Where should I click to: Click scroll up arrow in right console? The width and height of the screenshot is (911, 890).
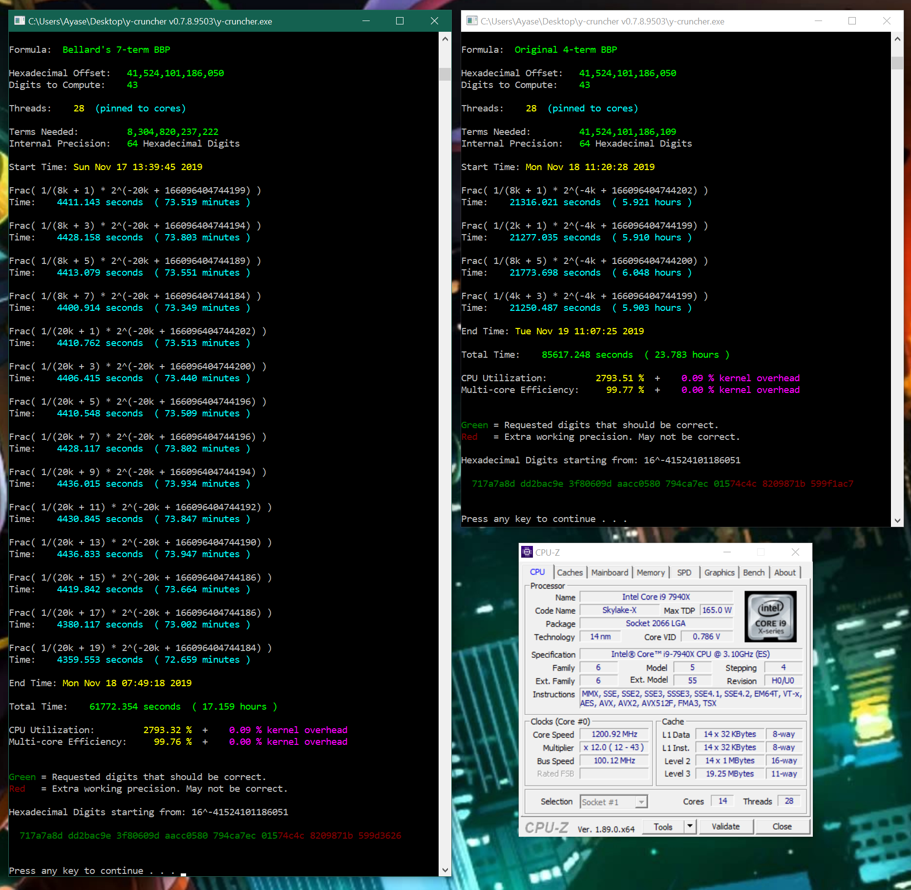click(897, 39)
